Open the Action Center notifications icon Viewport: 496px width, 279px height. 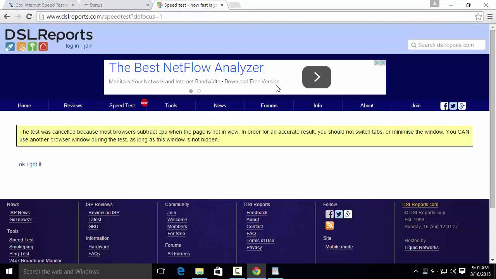pos(462,271)
